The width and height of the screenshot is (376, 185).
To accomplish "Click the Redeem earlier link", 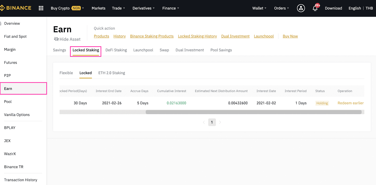I will point(350,103).
